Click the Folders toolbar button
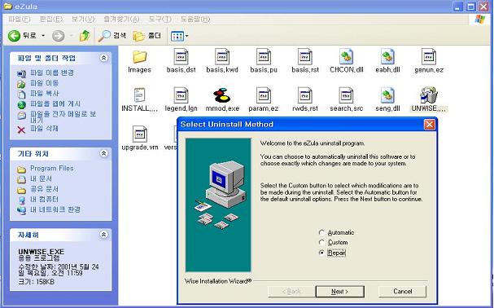 [147, 36]
